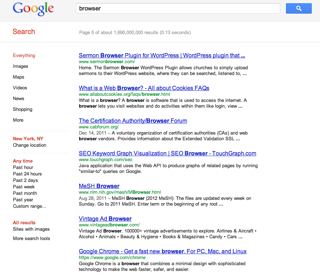The width and height of the screenshot is (320, 277).
Task: Click the Google logo
Action: (33, 9)
